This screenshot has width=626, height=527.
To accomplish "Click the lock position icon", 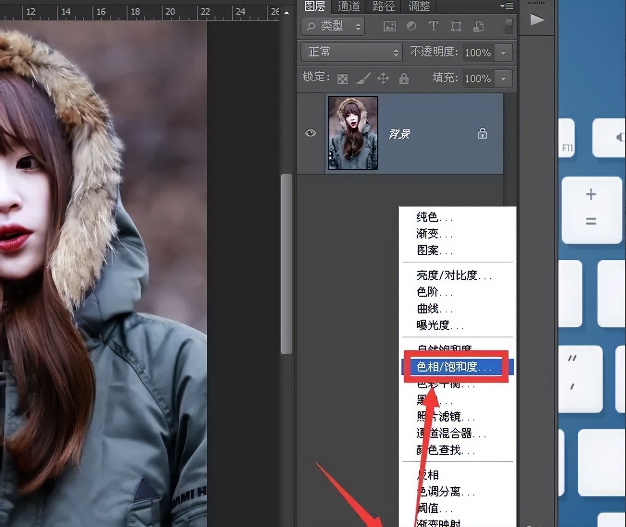I will [383, 78].
